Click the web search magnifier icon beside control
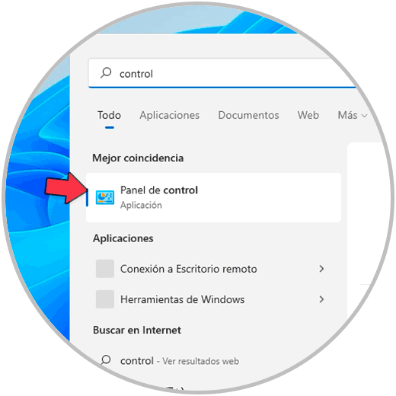The height and width of the screenshot is (396, 396). (106, 360)
